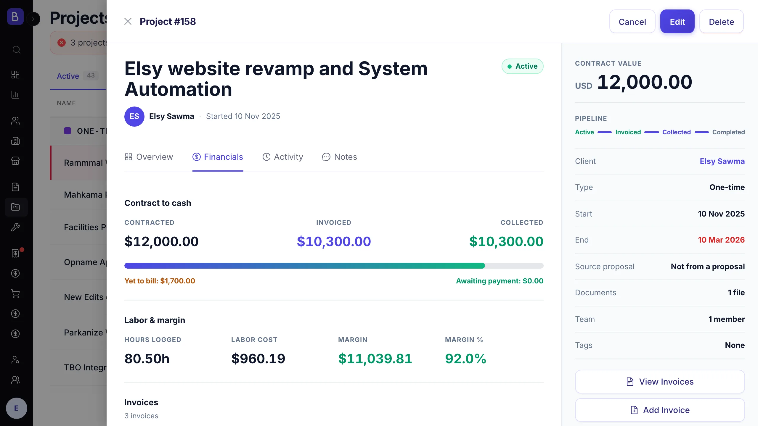The height and width of the screenshot is (426, 758).
Task: Open the projects folder icon in sidebar
Action: (15, 207)
